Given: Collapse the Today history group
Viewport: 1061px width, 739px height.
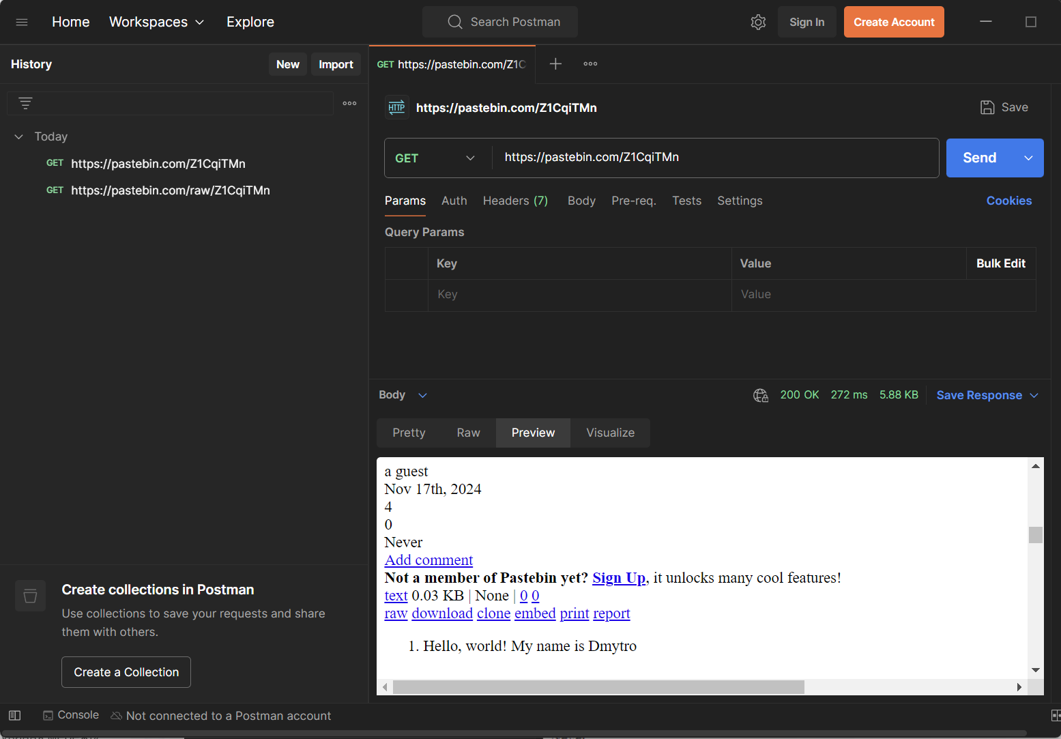Looking at the screenshot, I should pos(19,136).
